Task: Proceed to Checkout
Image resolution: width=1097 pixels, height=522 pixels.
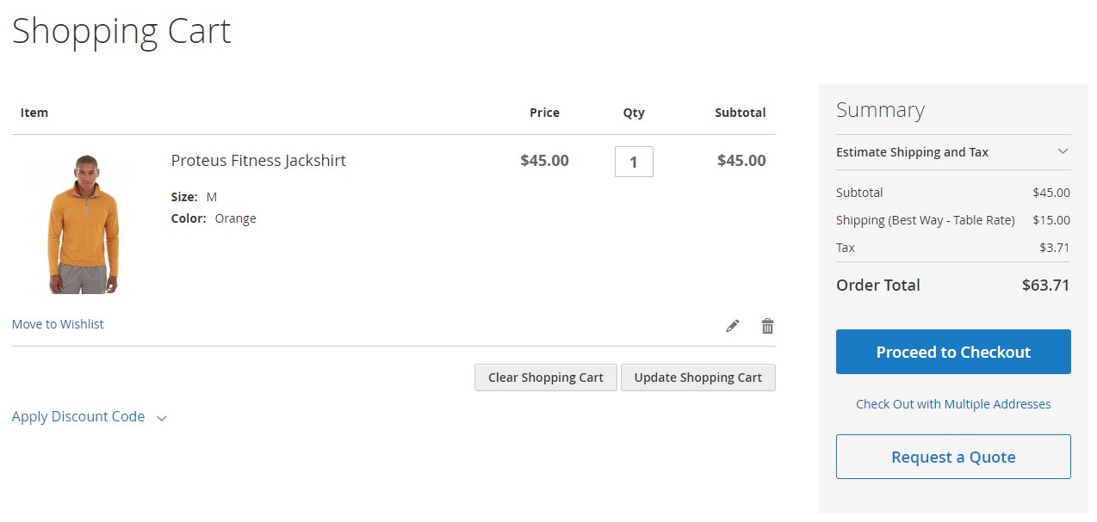Action: (x=953, y=352)
